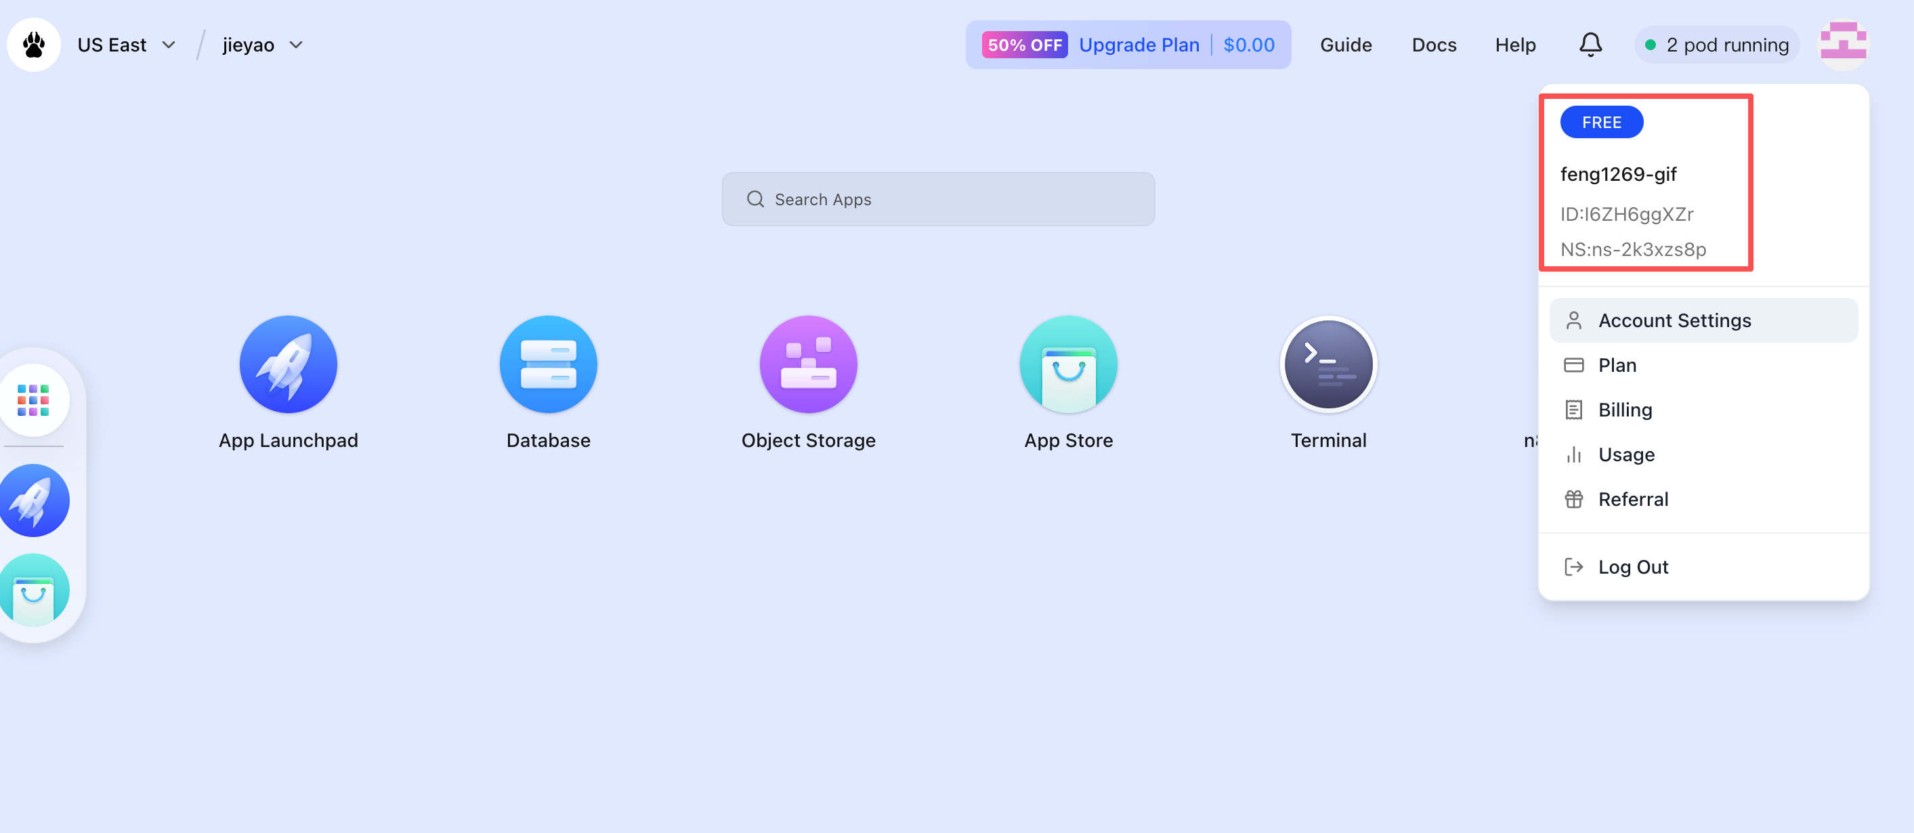
Task: Click the notification bell icon
Action: [1590, 45]
